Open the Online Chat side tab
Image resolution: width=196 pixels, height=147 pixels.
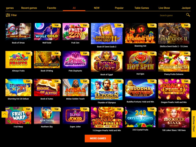coord(194,124)
